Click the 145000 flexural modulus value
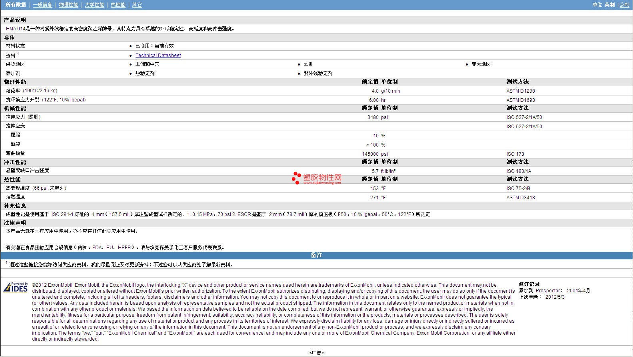The image size is (633, 357). [370, 154]
